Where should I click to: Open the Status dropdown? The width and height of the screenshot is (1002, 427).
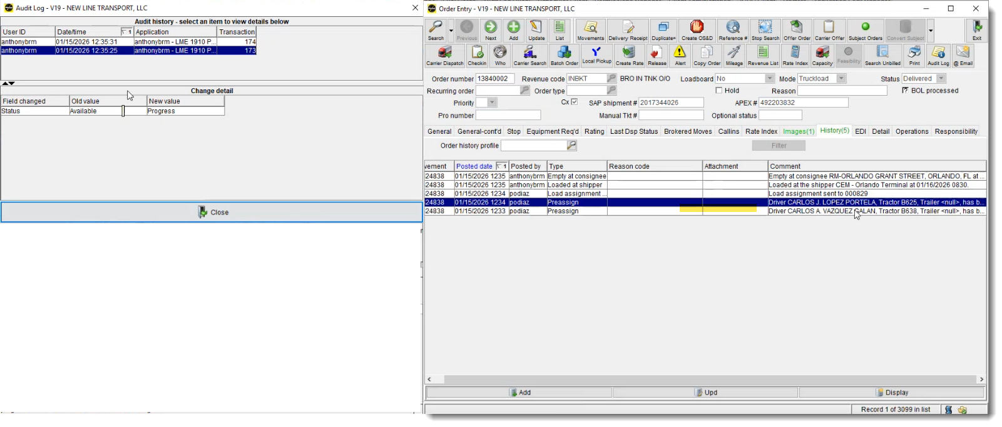pos(941,79)
